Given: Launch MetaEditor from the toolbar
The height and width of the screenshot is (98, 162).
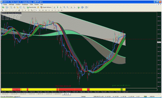Looking at the screenshot, I should [x=38, y=7].
